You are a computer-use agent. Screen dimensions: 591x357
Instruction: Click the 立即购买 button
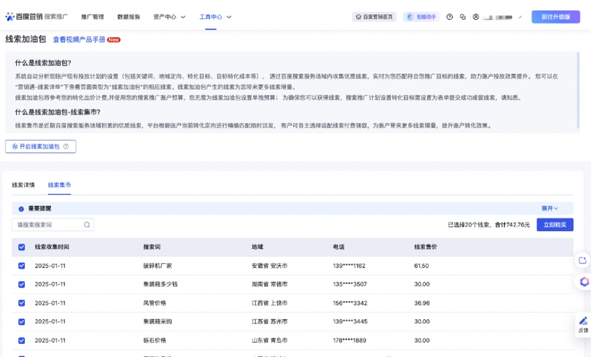tap(555, 225)
